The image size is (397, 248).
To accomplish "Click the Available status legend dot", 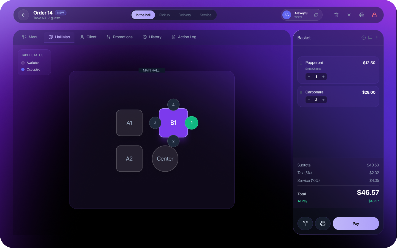I will click(23, 63).
